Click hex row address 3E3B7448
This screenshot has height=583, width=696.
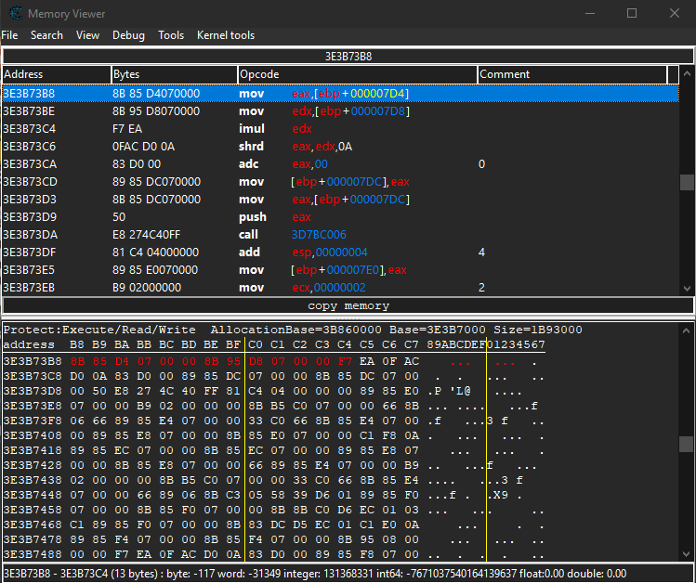click(x=33, y=495)
